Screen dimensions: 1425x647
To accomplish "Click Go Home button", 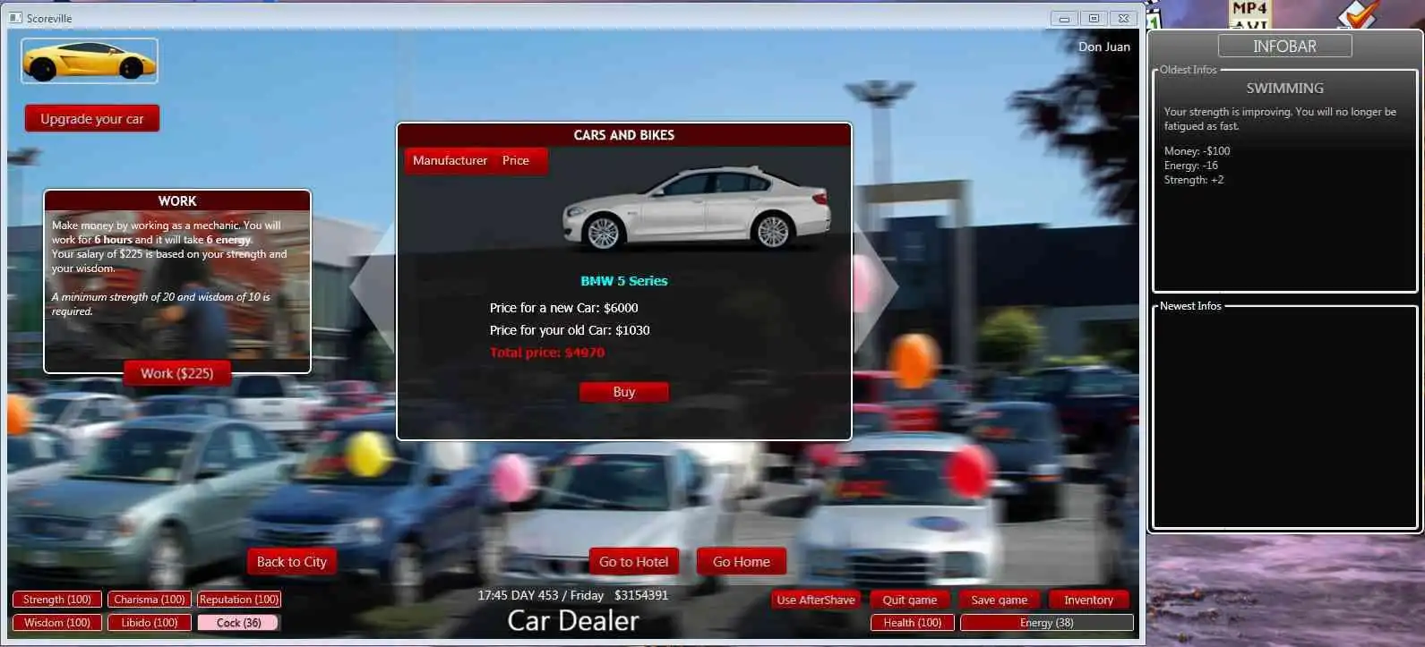I will click(742, 561).
